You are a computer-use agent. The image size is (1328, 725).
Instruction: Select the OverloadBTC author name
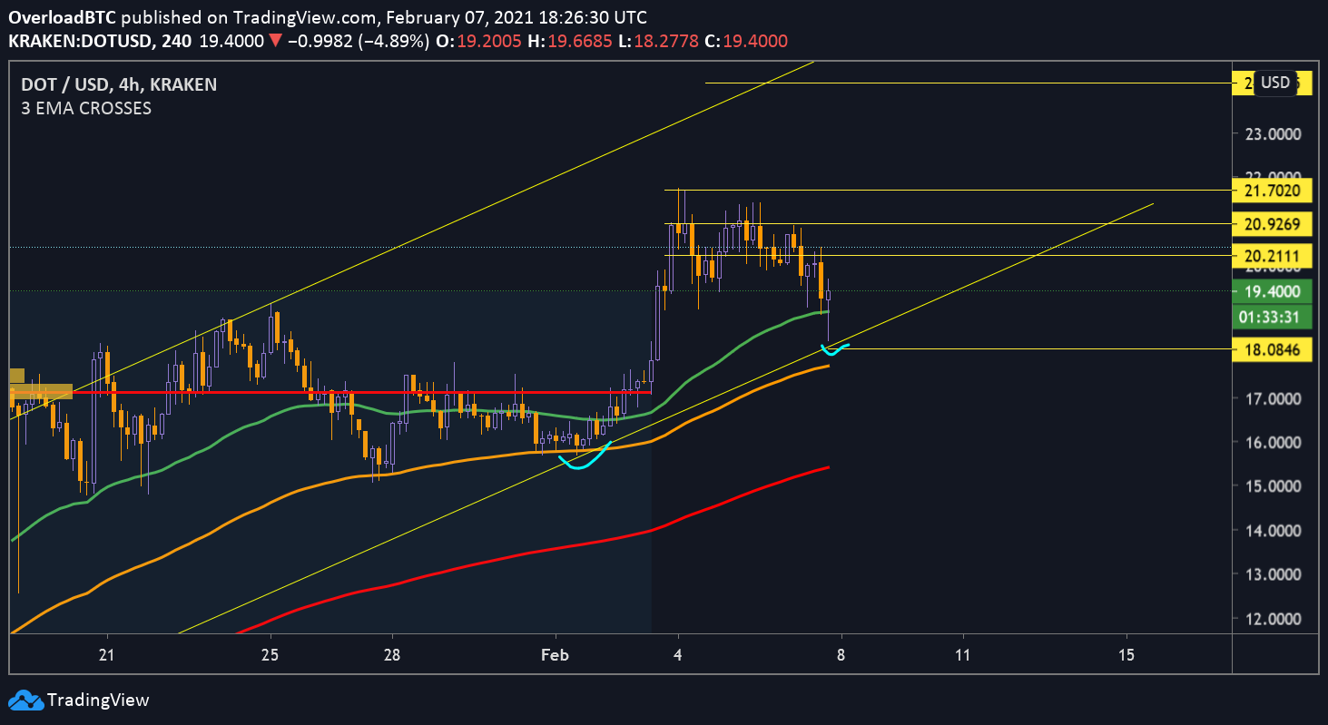[x=63, y=17]
